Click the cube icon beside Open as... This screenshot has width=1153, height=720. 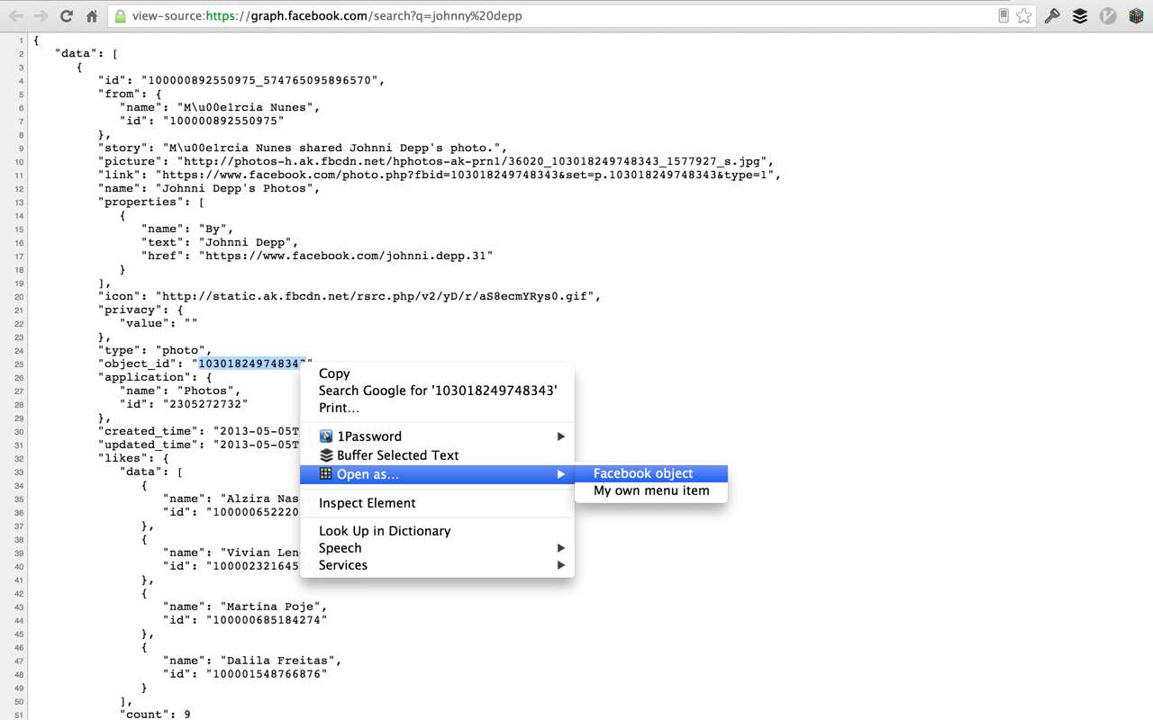click(326, 474)
